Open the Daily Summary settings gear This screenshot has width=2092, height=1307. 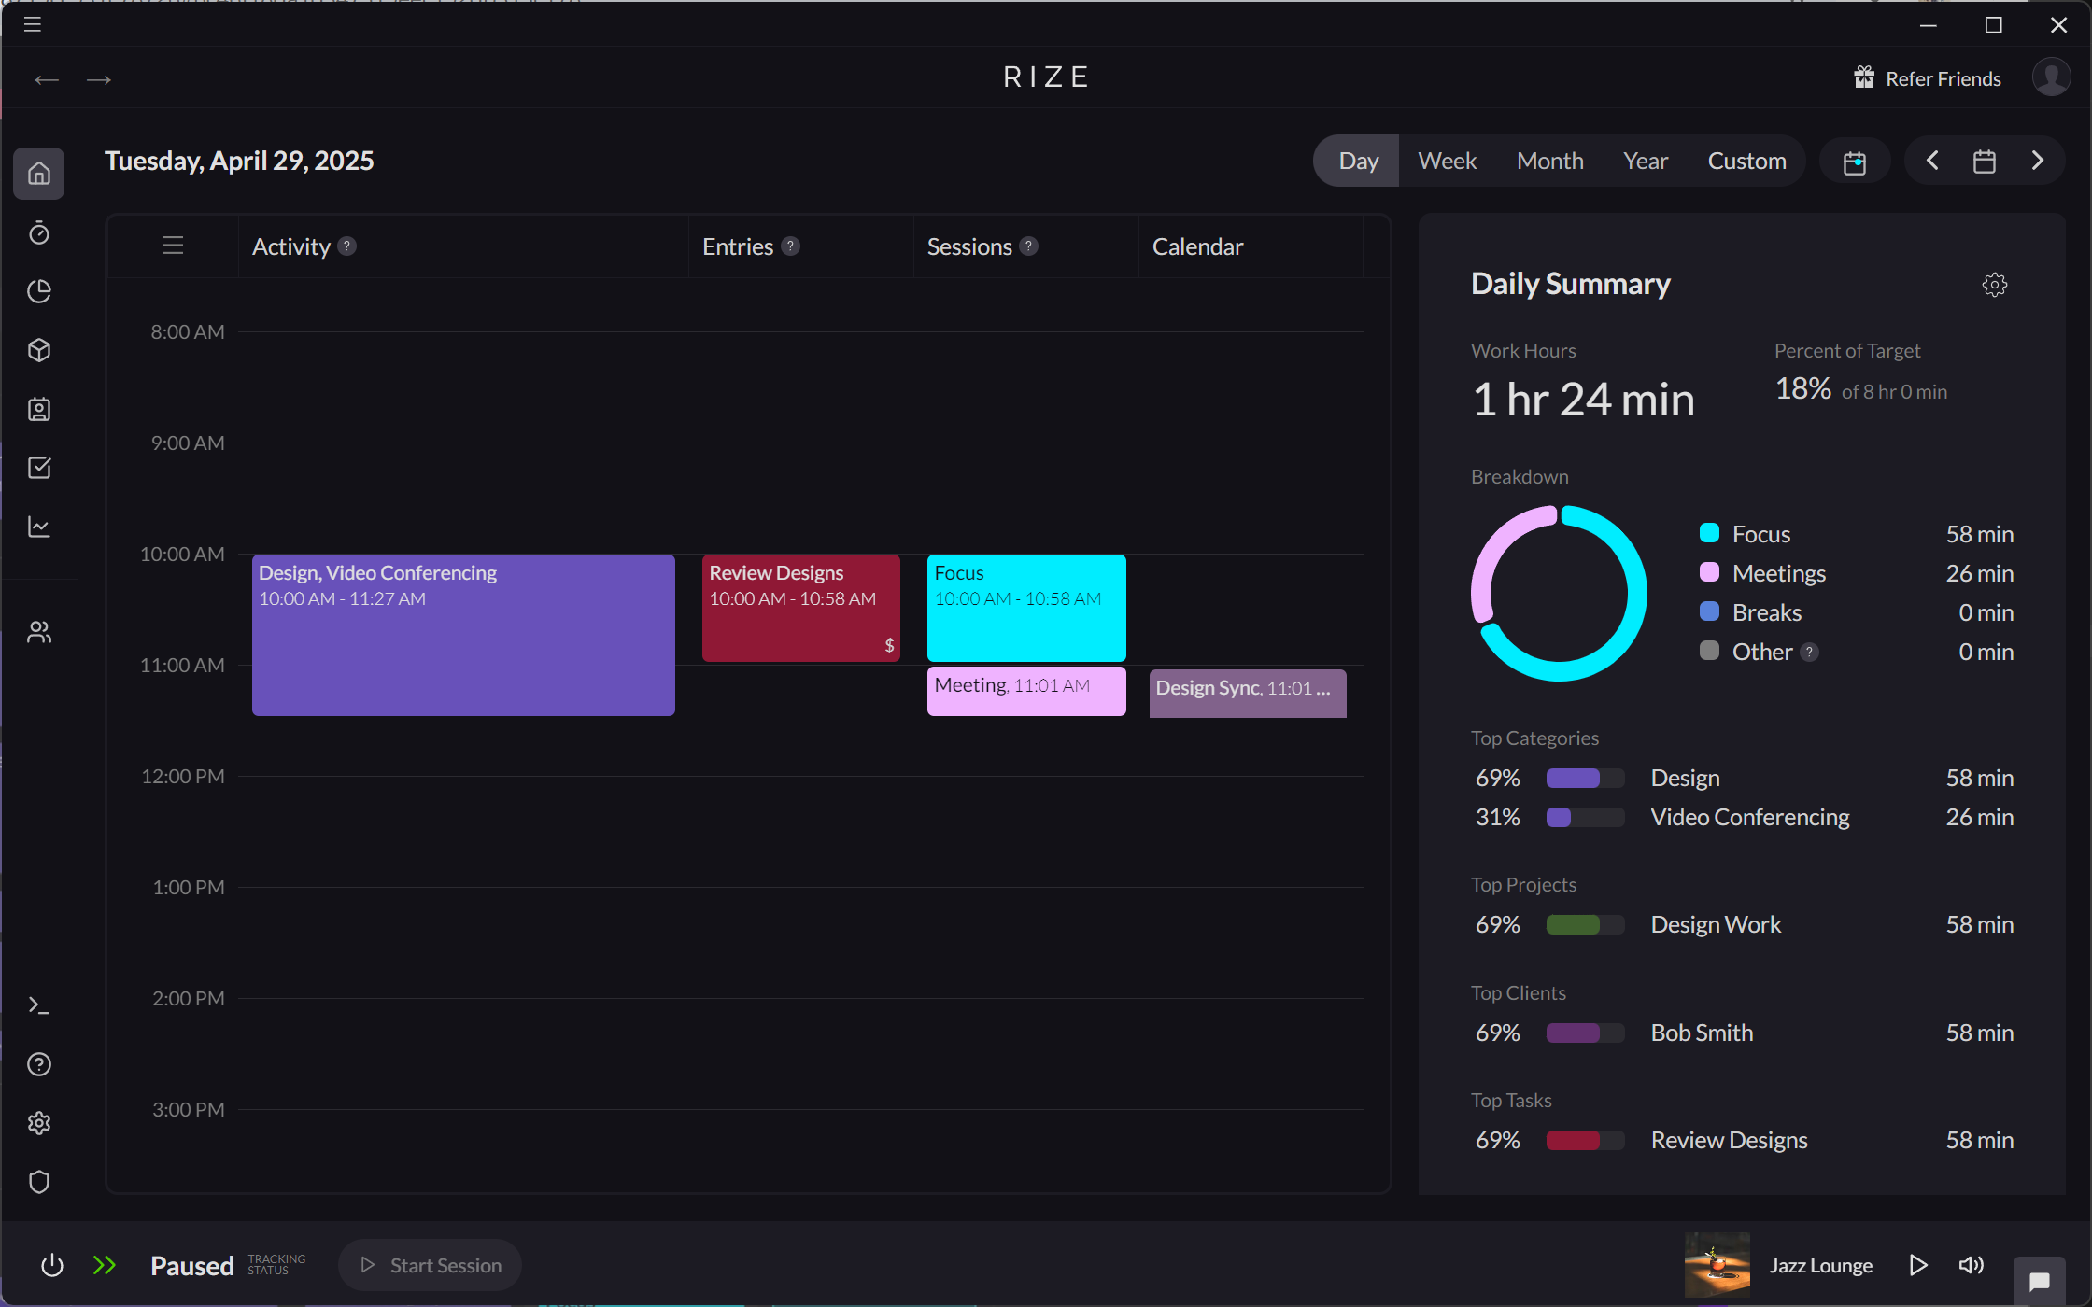(x=1995, y=285)
